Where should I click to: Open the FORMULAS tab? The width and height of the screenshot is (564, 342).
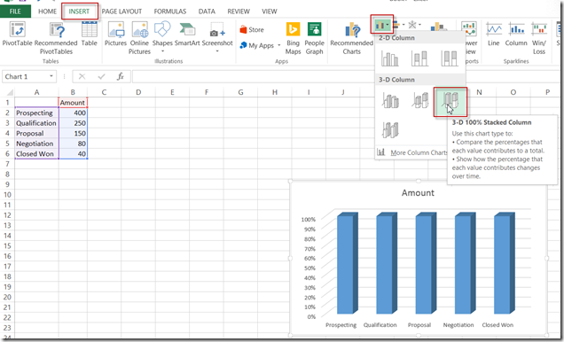170,12
